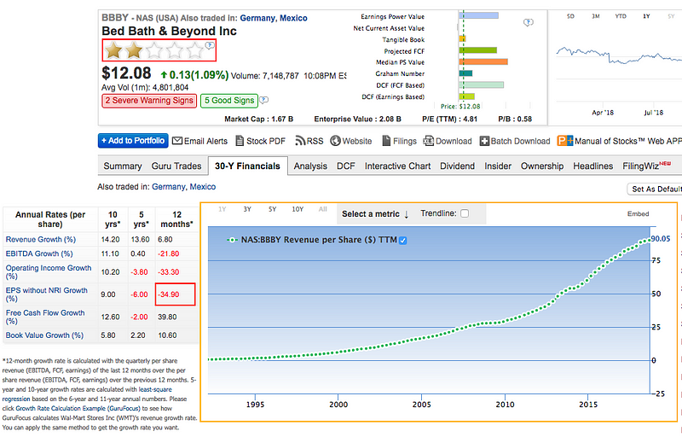Open Free Cash Flow Growth (%) link
The height and width of the screenshot is (437, 682).
tap(45, 317)
